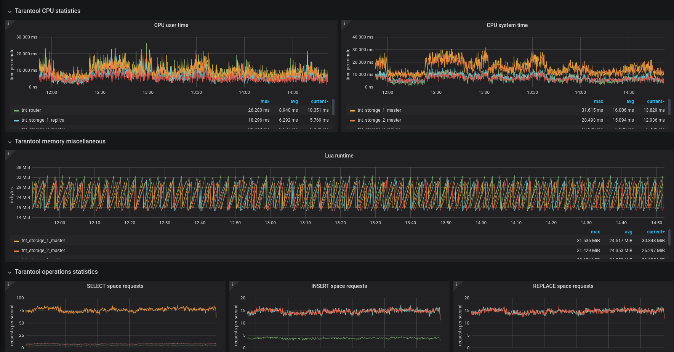
Task: Click the 13:00 time tick on Lua runtime graph
Action: click(270, 223)
